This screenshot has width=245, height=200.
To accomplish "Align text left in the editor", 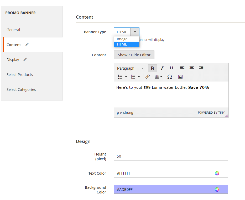I will tap(182, 68).
